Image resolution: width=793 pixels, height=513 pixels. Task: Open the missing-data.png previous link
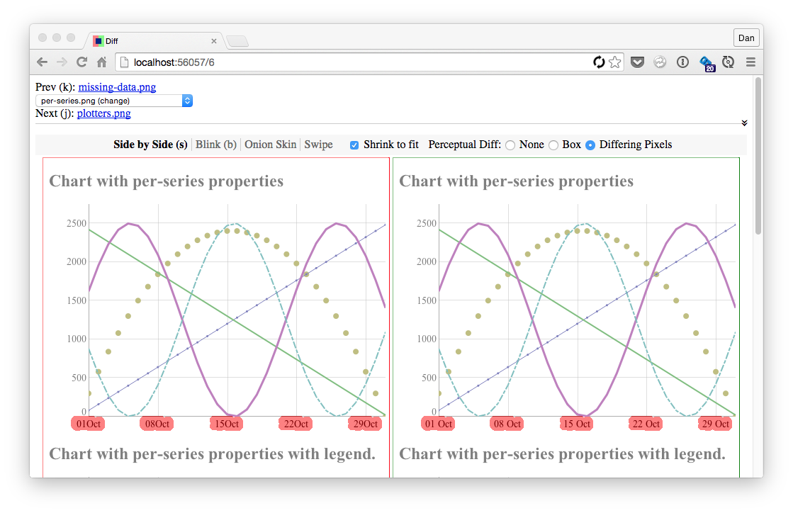(x=117, y=87)
